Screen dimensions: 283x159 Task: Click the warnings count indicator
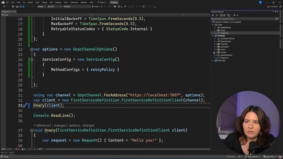click(x=23, y=149)
